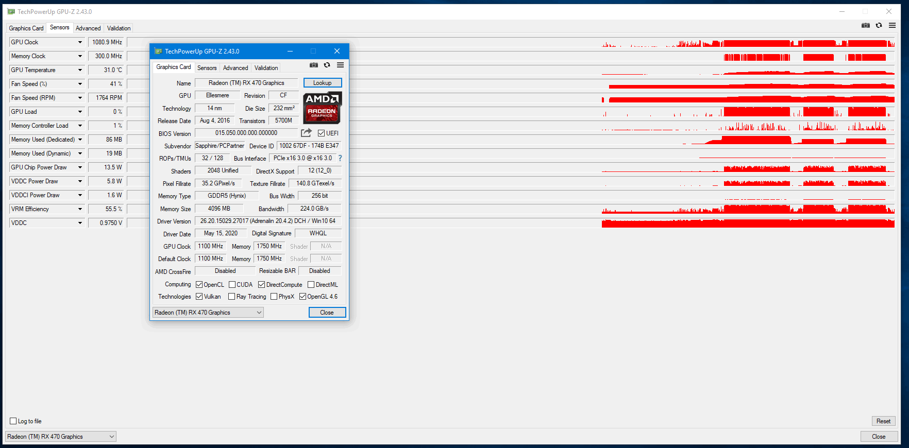Open the Fan Speed (RPM) sensor dropdown

pyautogui.click(x=80, y=98)
